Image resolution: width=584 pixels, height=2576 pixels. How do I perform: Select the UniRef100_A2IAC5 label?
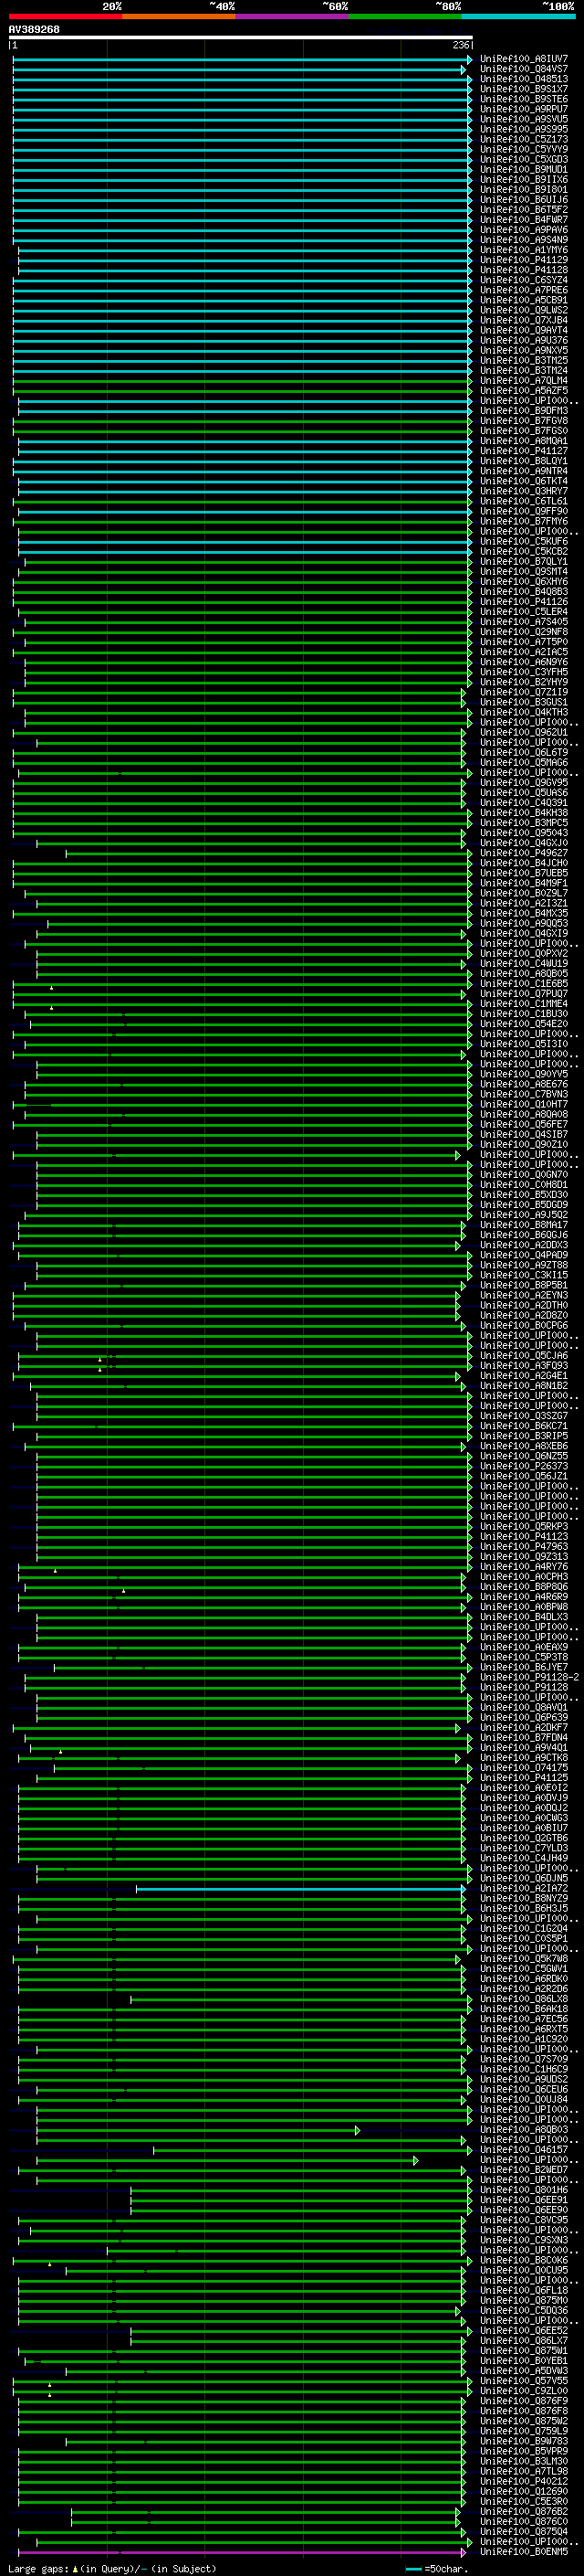[x=524, y=652]
